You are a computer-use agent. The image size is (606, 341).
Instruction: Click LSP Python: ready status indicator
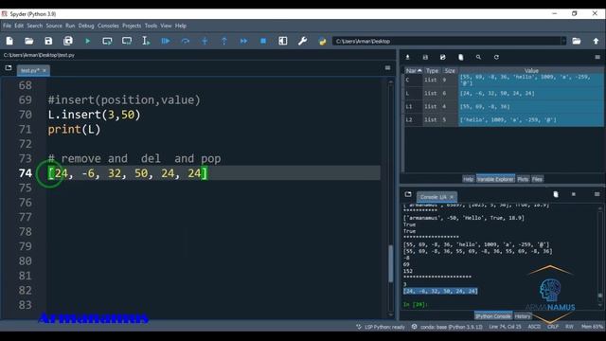[381, 327]
